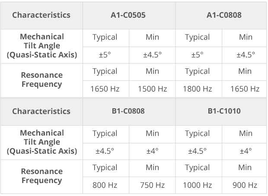Click the ±4.5° typical tilt for B1-C1010
The height and width of the screenshot is (196, 268).
coord(198,151)
